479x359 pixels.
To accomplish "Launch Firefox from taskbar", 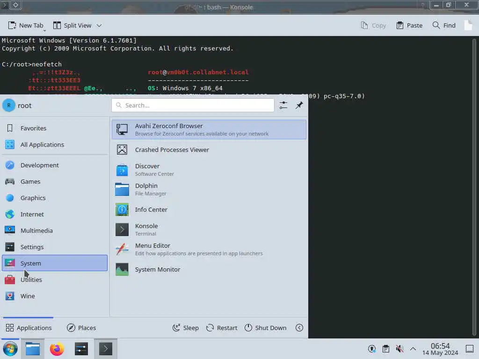I will 57,349.
